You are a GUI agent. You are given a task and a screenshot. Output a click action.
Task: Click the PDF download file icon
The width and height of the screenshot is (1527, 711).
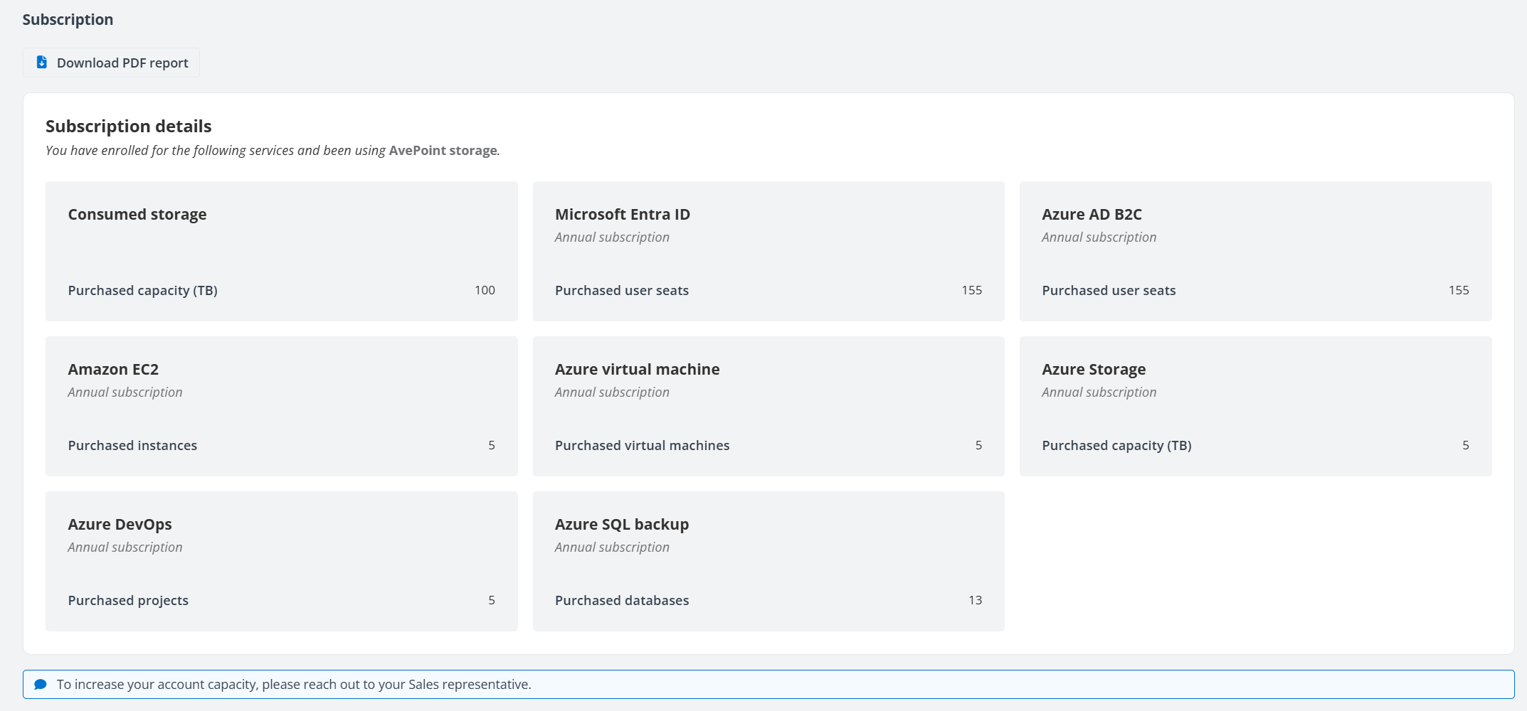tap(42, 63)
